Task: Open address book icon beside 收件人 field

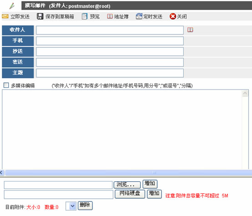Action: click(x=190, y=30)
